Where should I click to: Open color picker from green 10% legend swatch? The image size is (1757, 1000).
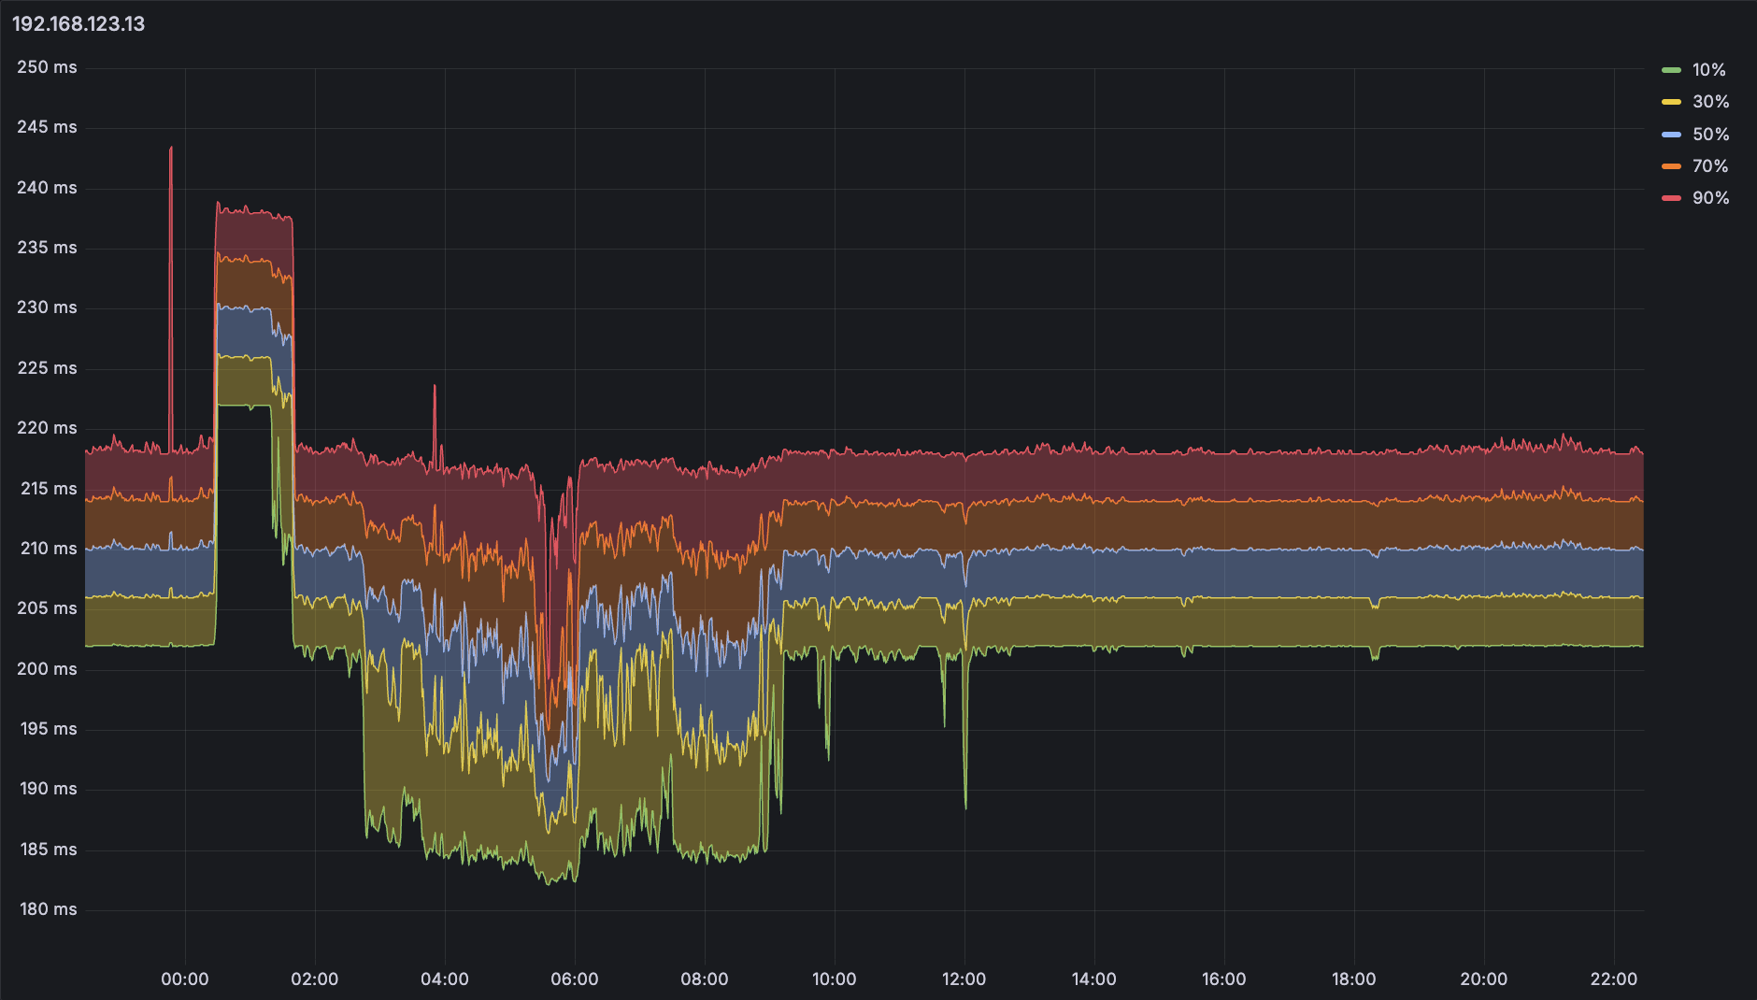(1671, 70)
